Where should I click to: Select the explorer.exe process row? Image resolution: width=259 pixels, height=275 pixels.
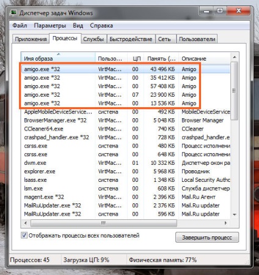pos(126,171)
